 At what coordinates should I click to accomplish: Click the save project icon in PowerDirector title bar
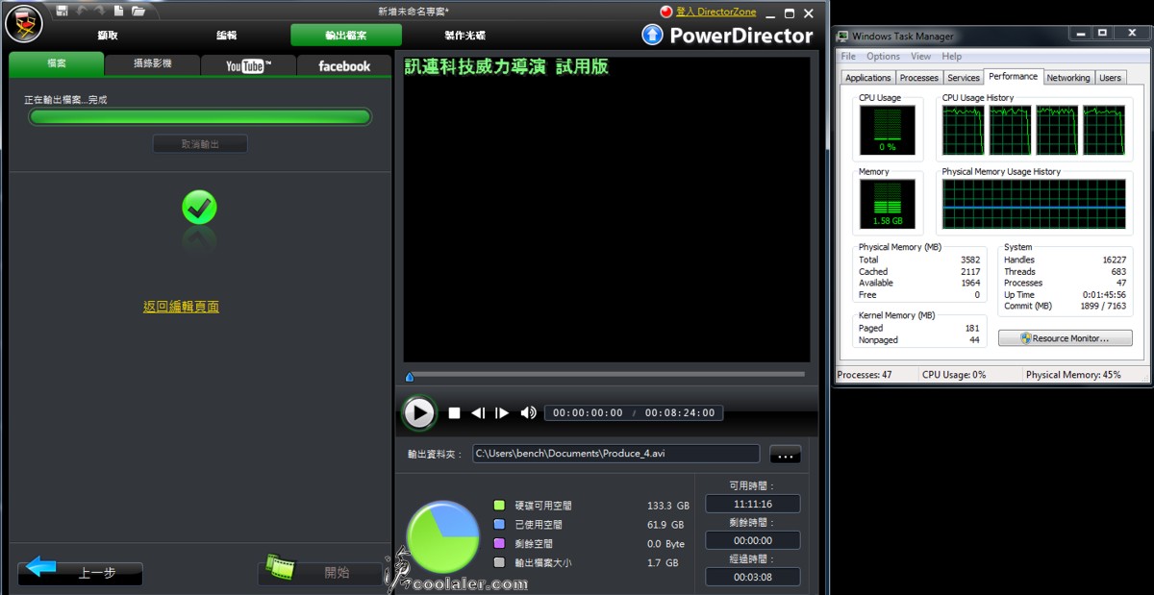(x=63, y=11)
